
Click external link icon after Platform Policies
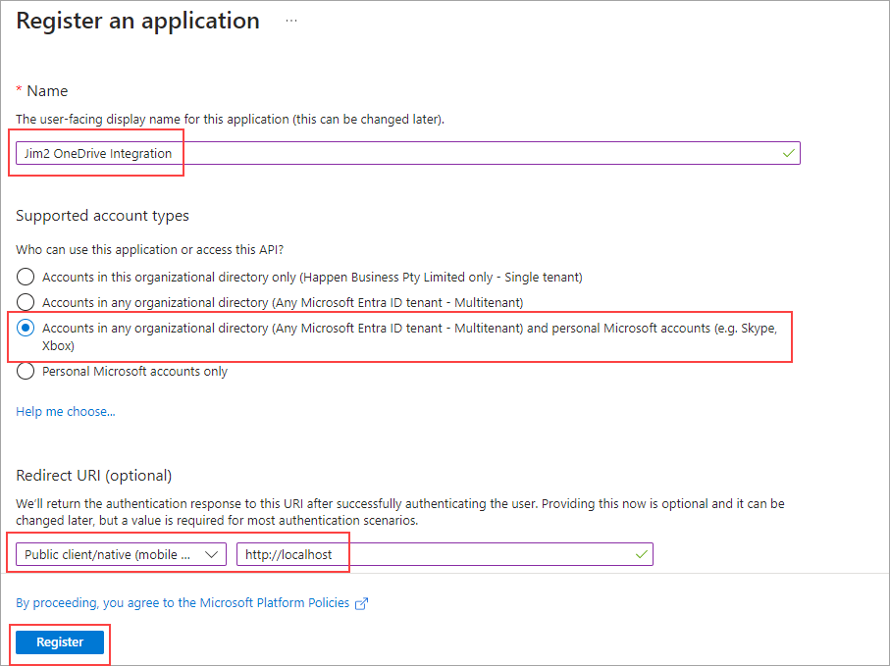[361, 603]
